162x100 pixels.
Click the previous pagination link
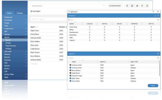(34, 64)
